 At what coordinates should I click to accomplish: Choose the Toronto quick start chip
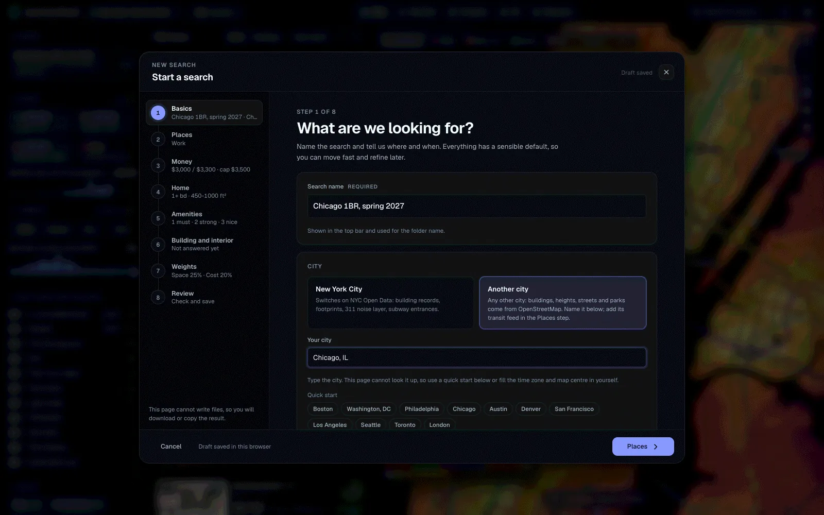tap(405, 424)
